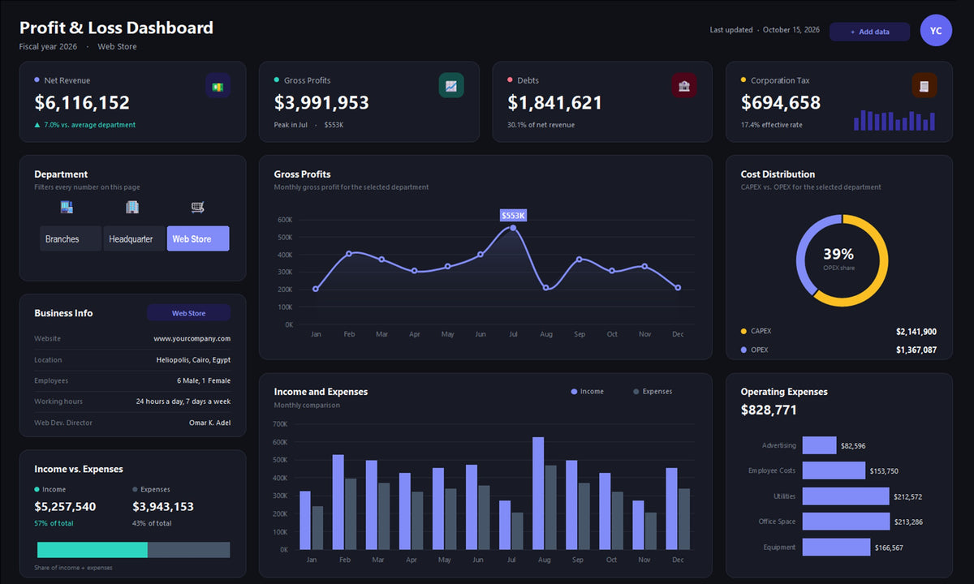Open the www.yourcompany.com website link
The image size is (974, 584).
click(192, 338)
